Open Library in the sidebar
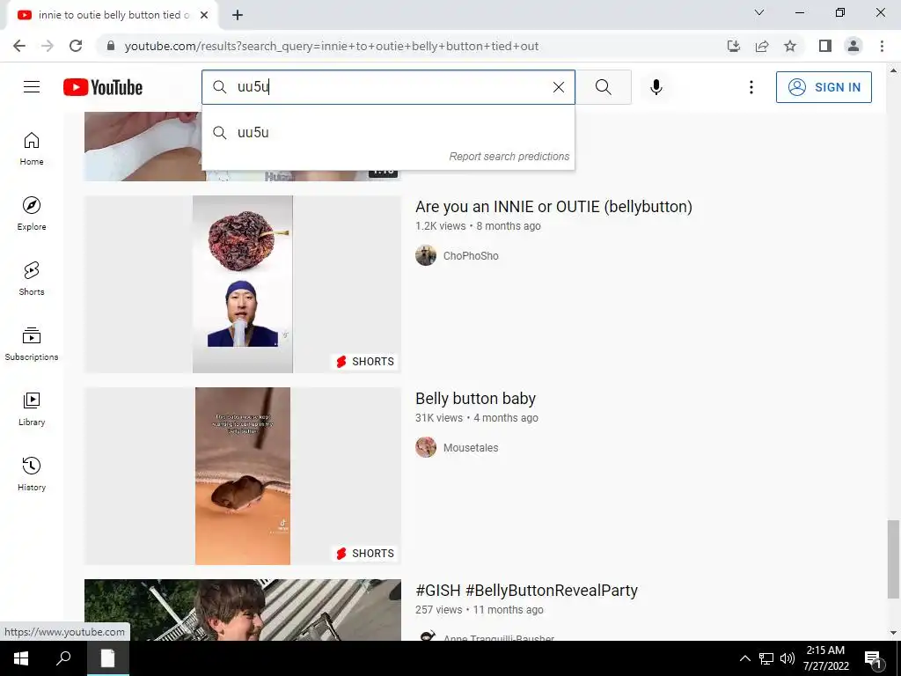901x676 pixels. 32,408
